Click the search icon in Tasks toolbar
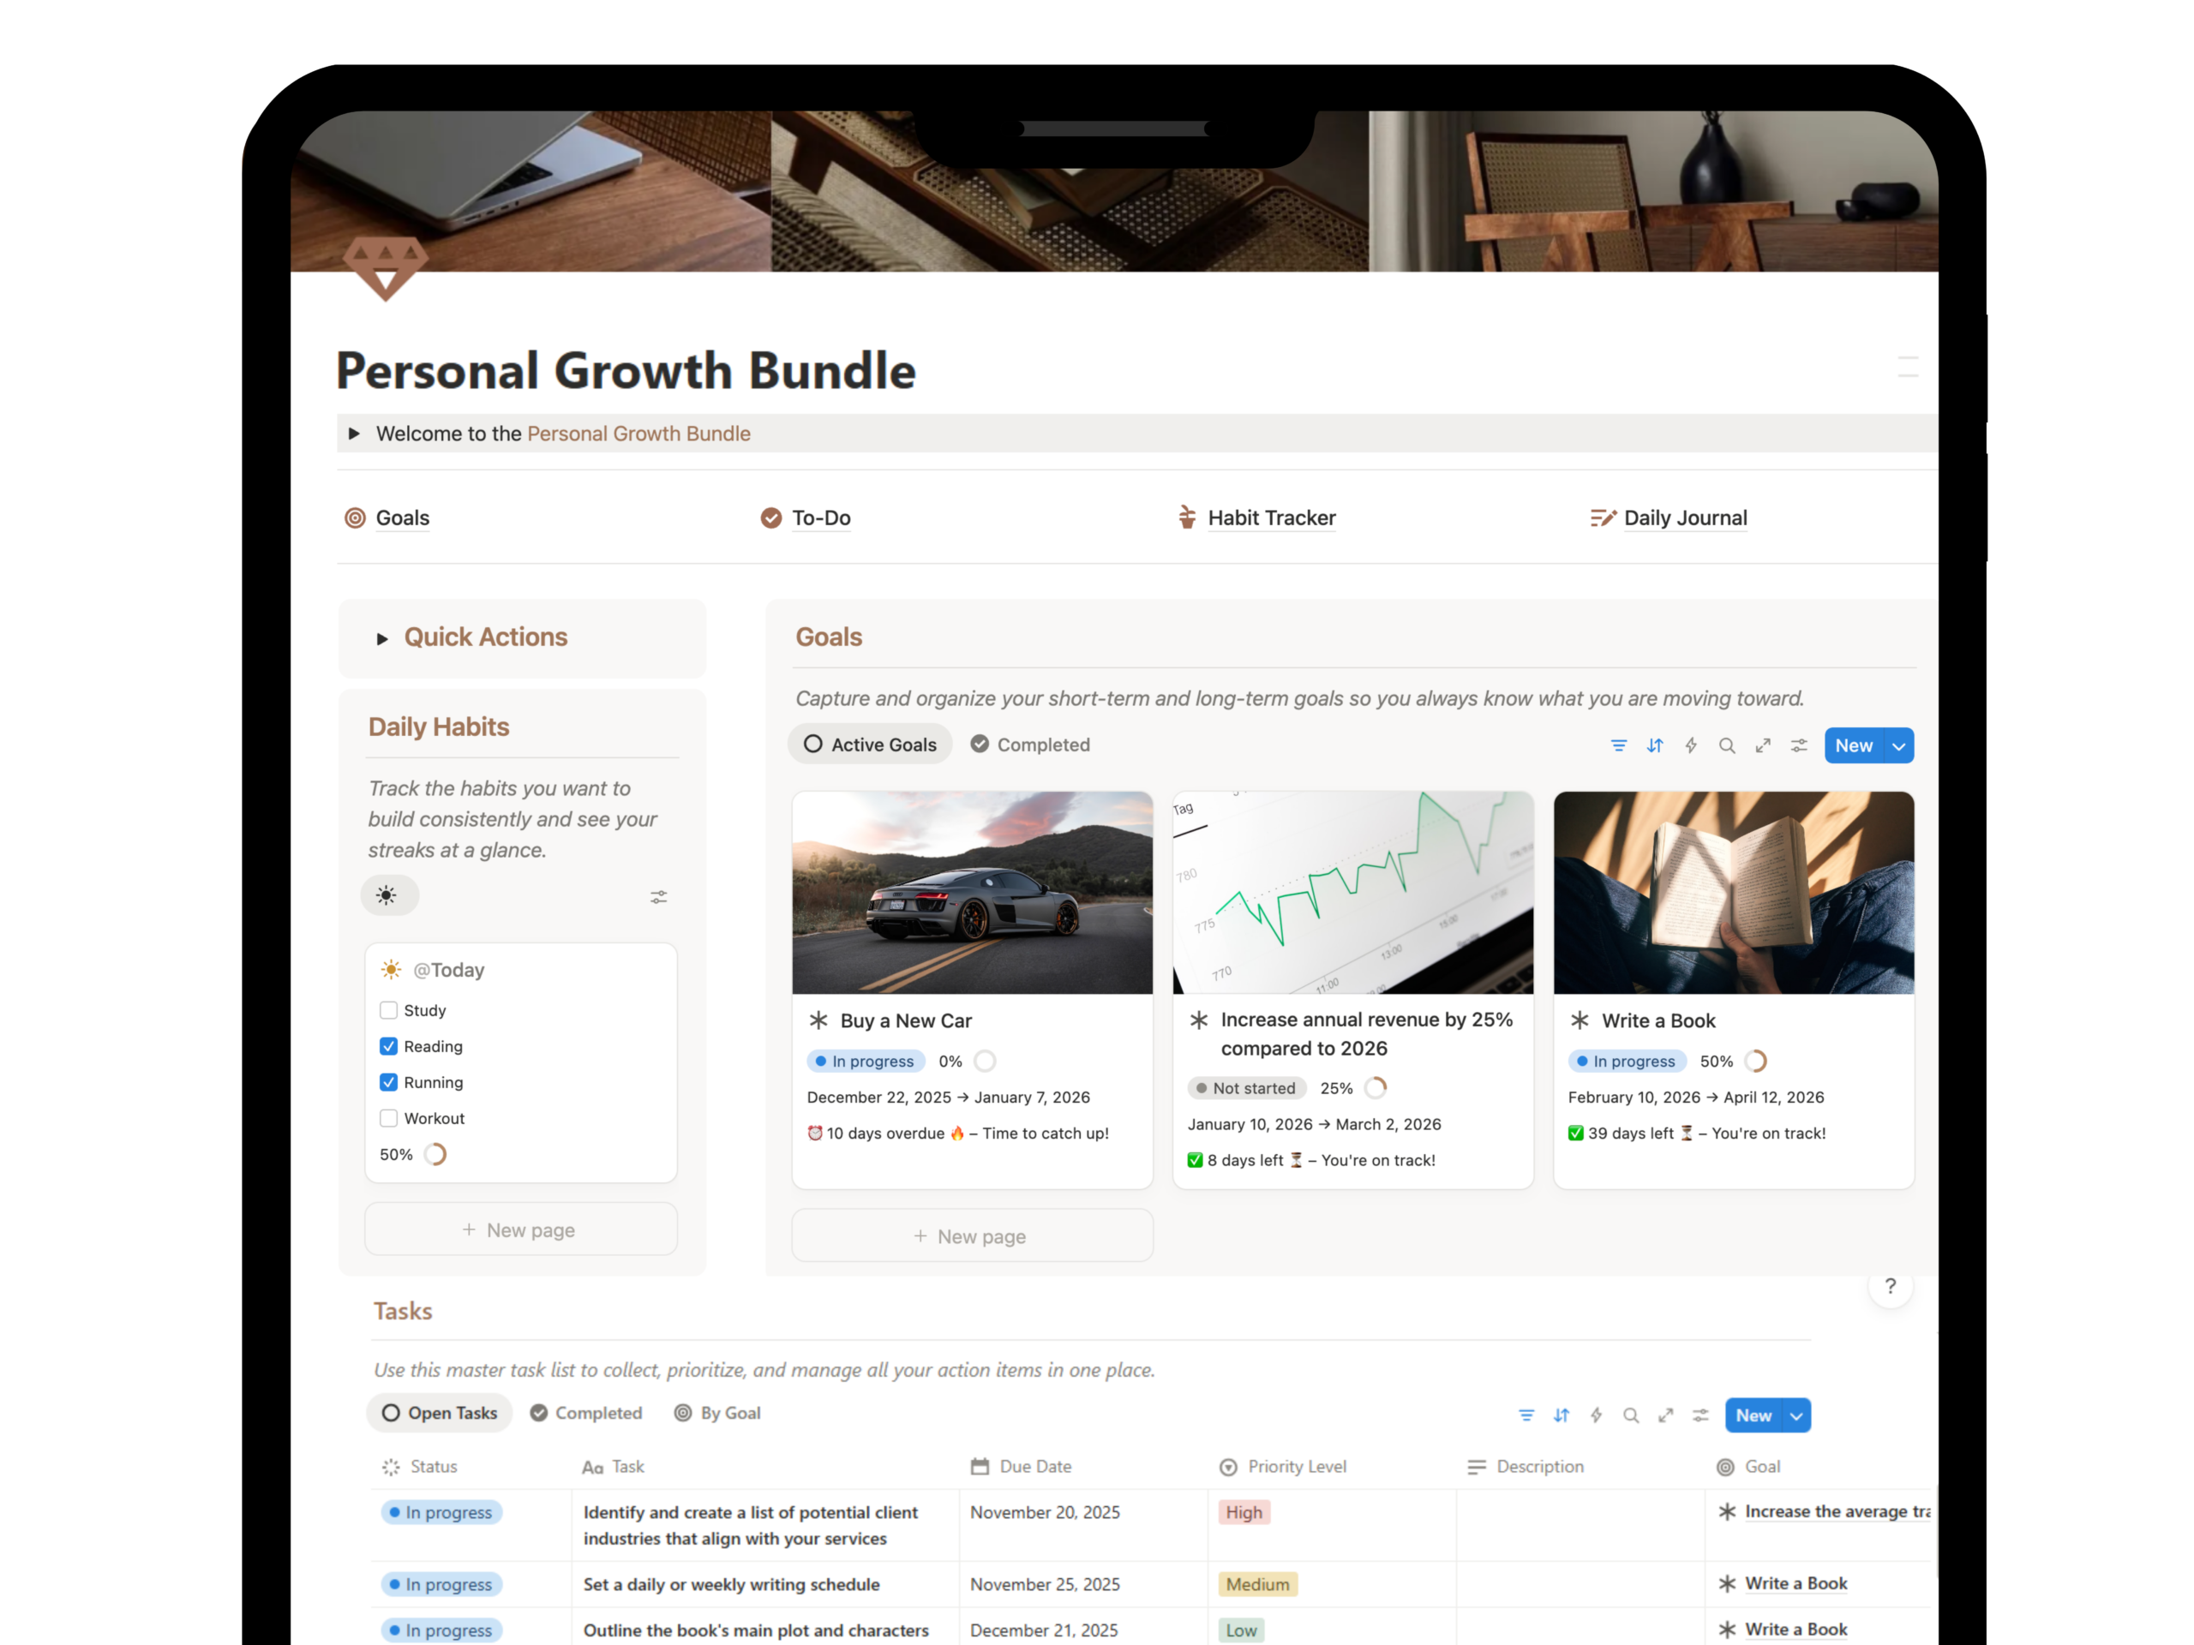 click(x=1631, y=1416)
